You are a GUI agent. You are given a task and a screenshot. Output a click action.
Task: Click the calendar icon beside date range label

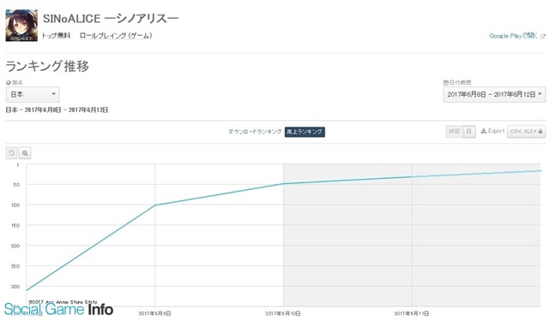pyautogui.click(x=446, y=83)
